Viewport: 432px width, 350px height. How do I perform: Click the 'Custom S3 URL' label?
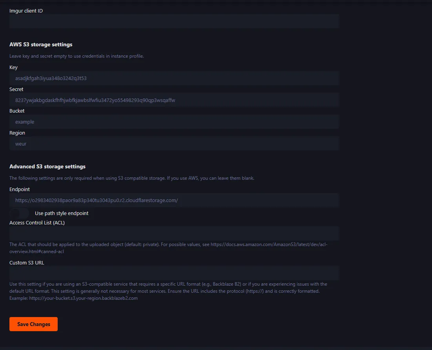pos(27,263)
